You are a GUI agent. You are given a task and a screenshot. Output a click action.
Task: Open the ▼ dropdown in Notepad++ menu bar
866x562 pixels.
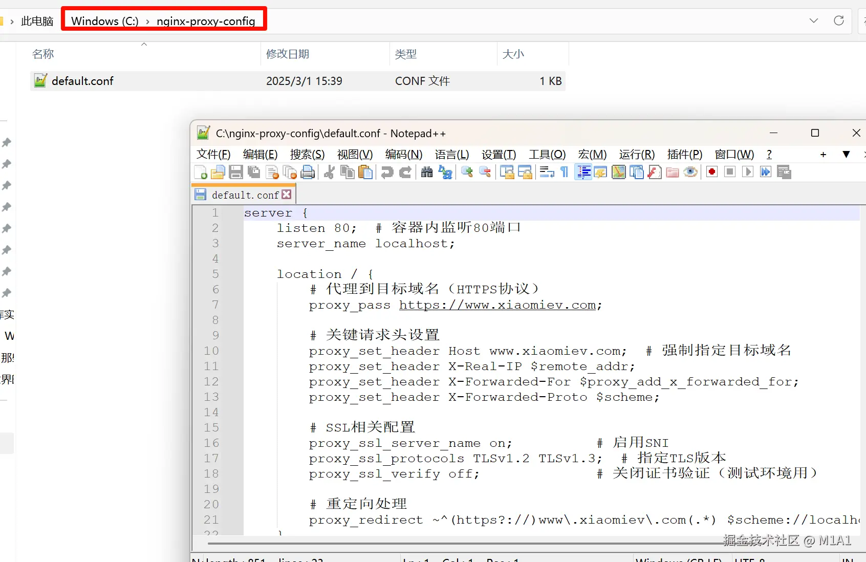(847, 155)
